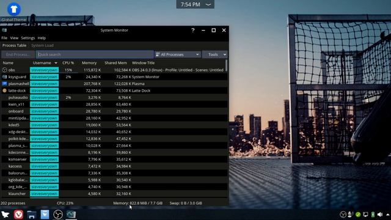This screenshot has width=391, height=220.
Task: Sort by CPU % column
Action: [68, 63]
